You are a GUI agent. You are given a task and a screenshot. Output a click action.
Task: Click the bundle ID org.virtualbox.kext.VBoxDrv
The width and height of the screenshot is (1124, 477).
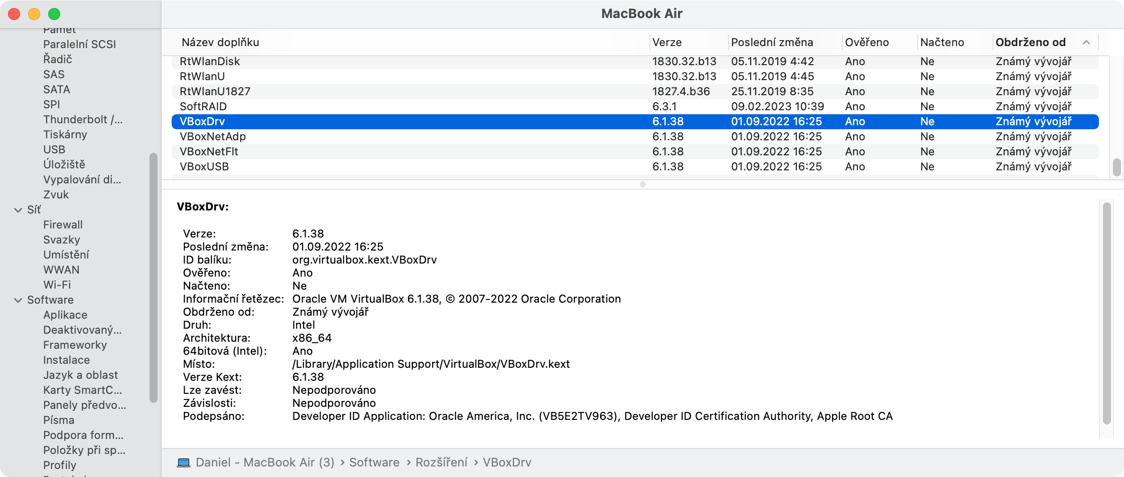pyautogui.click(x=365, y=260)
